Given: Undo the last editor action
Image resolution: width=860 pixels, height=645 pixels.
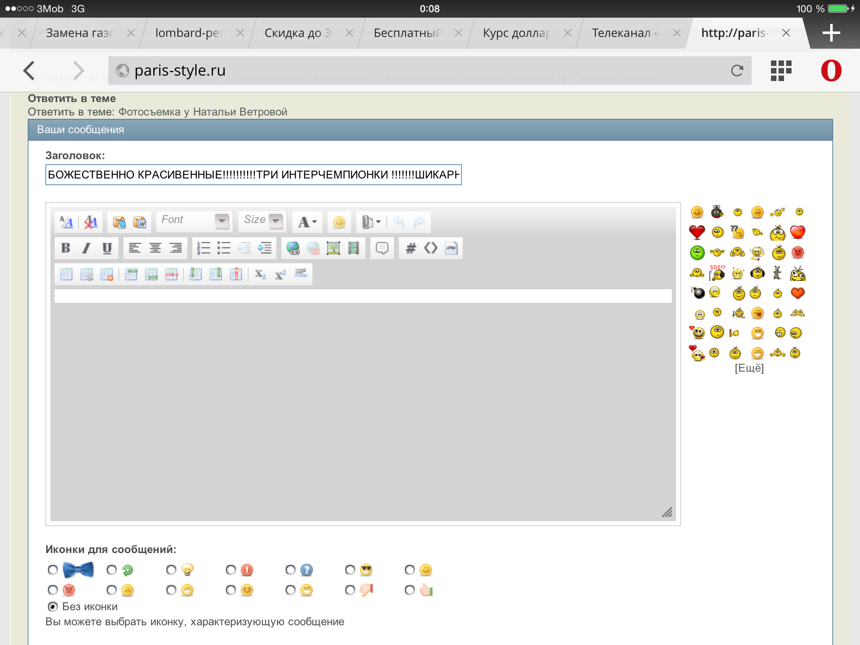Looking at the screenshot, I should [x=399, y=222].
